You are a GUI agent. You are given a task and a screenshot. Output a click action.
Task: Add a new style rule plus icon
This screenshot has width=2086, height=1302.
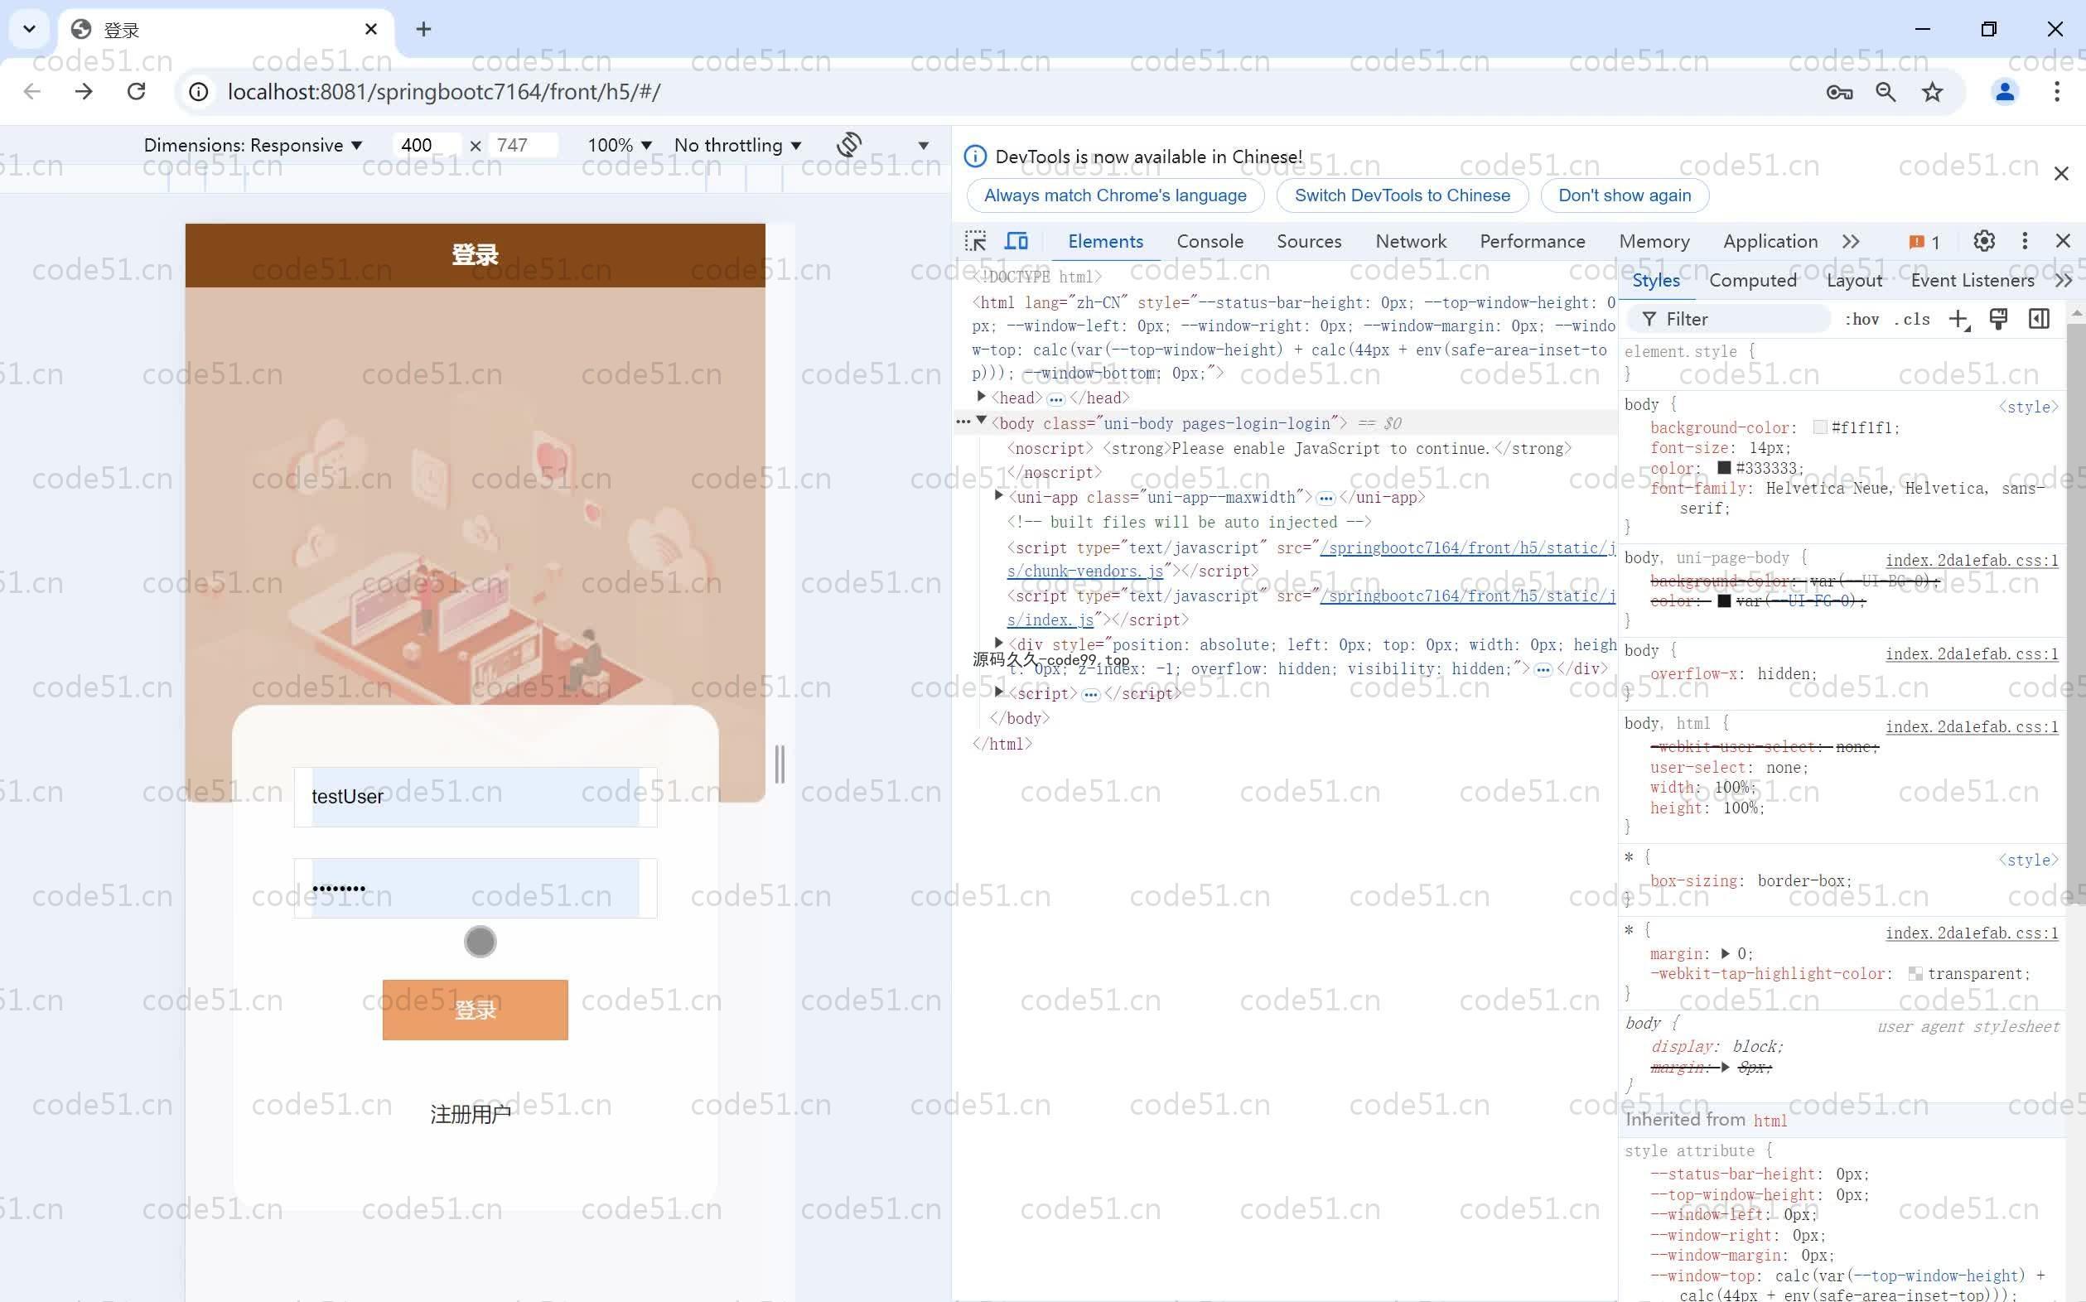[x=1959, y=320]
